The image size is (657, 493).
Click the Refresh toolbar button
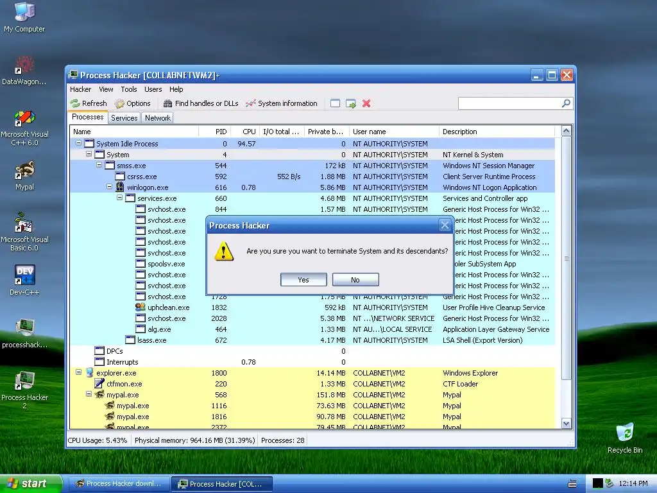pos(89,103)
